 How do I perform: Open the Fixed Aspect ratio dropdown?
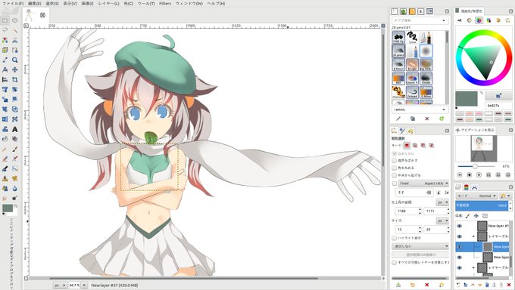(x=423, y=184)
